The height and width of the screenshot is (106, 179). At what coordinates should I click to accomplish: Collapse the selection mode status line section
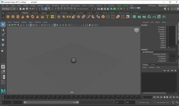[x=40, y=9]
